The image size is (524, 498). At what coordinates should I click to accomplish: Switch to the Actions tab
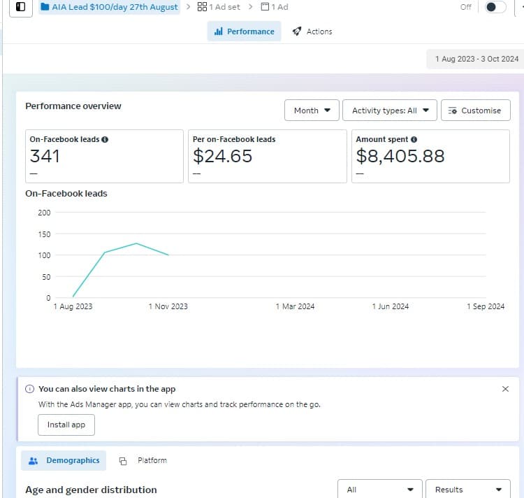312,31
